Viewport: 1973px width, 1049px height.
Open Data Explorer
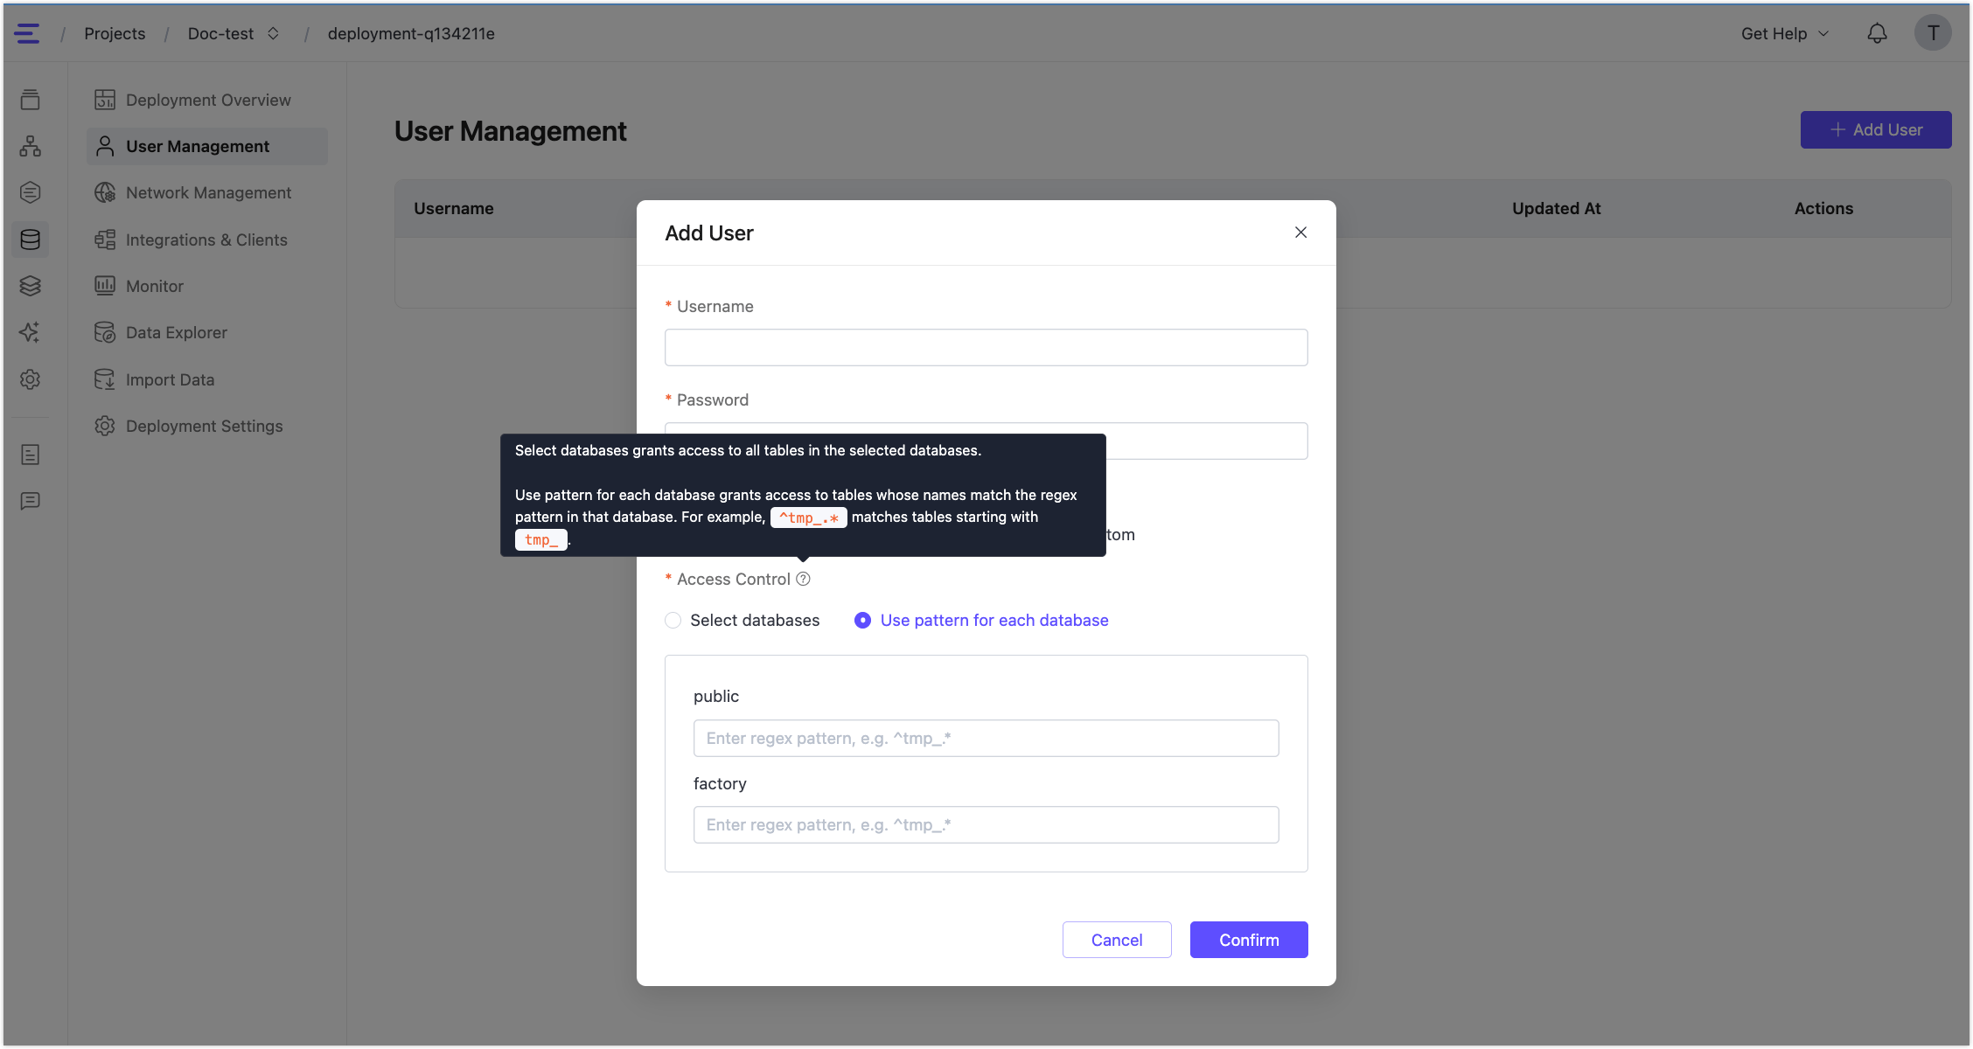(x=207, y=332)
